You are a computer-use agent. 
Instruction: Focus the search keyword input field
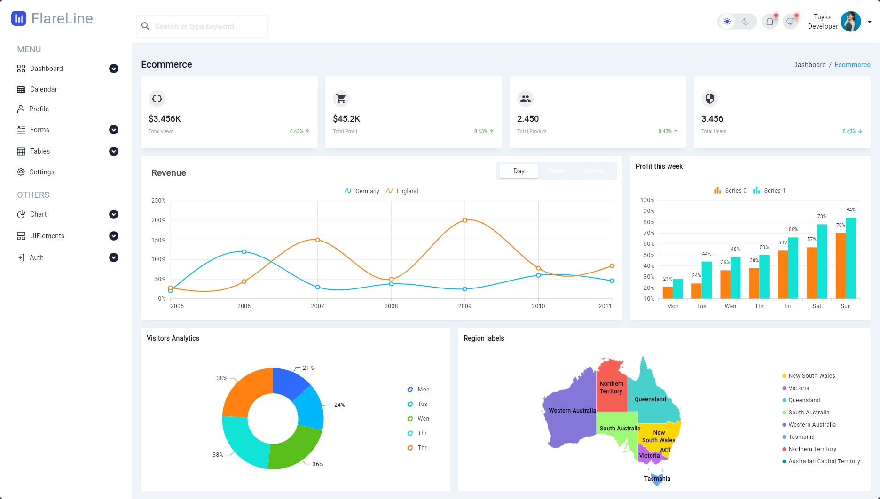click(x=207, y=26)
